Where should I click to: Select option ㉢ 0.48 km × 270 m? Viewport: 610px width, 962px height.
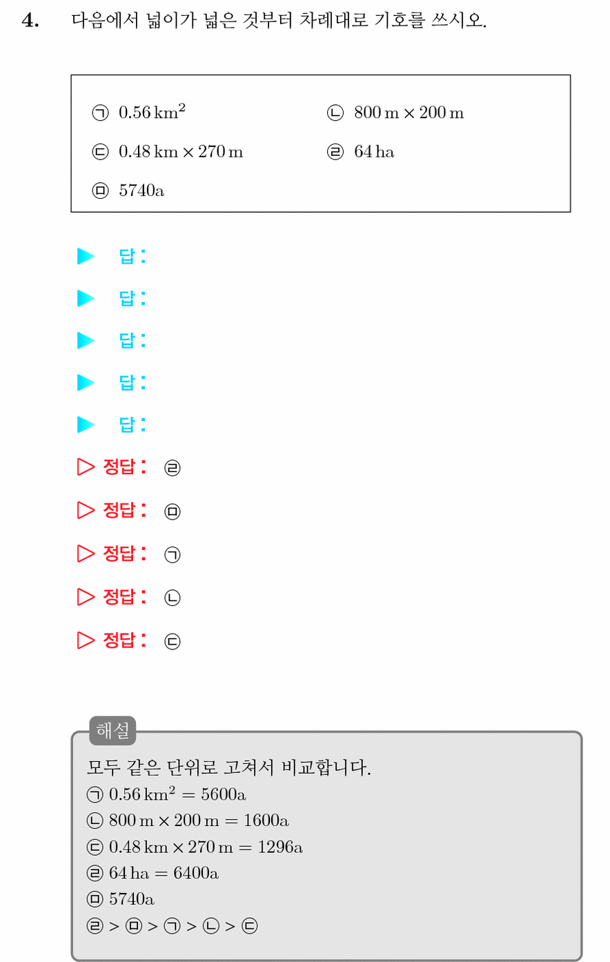click(x=168, y=152)
